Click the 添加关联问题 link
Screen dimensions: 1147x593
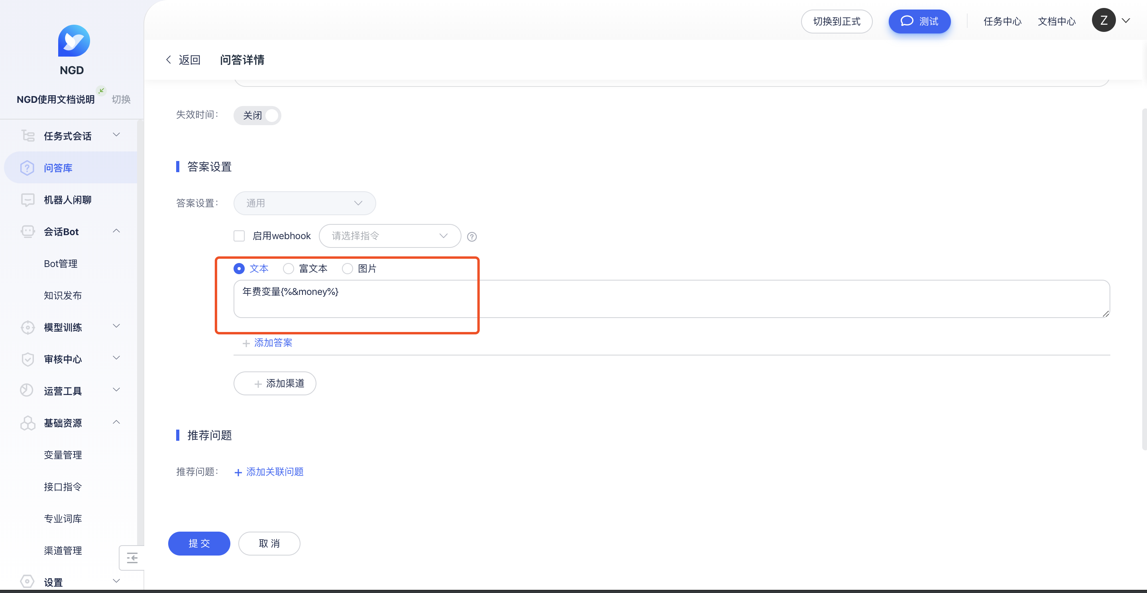[275, 472]
